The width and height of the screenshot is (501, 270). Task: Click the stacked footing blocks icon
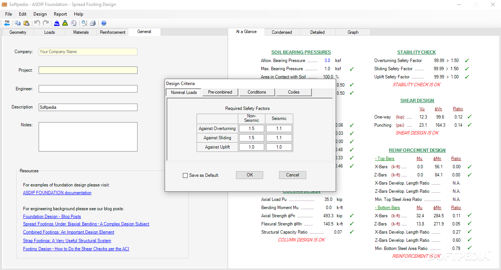click(x=65, y=23)
